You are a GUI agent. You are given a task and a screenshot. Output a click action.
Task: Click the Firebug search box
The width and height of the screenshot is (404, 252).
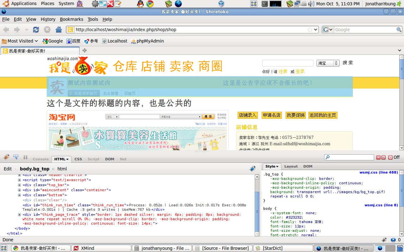[349, 157]
